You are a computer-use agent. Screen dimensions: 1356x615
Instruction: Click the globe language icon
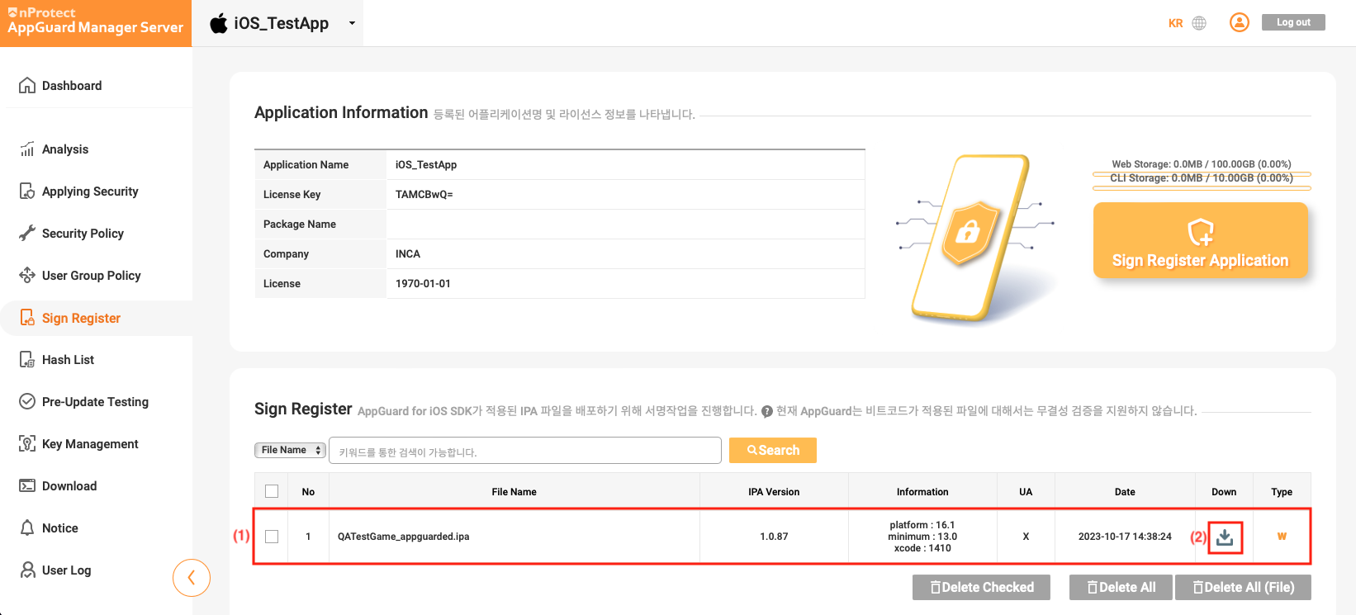(1199, 23)
